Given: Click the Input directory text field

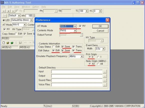Looking at the screenshot, I should [77, 72].
